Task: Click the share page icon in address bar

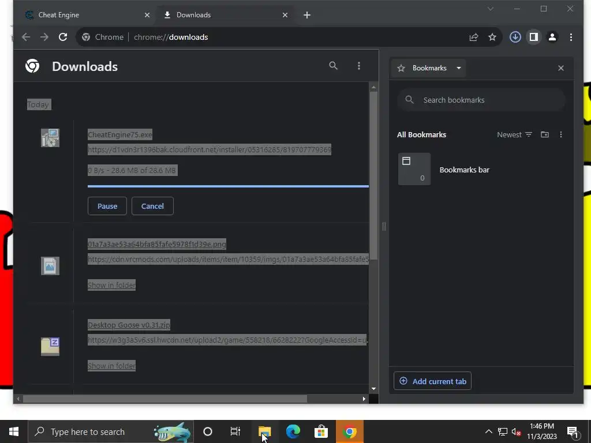Action: click(474, 37)
